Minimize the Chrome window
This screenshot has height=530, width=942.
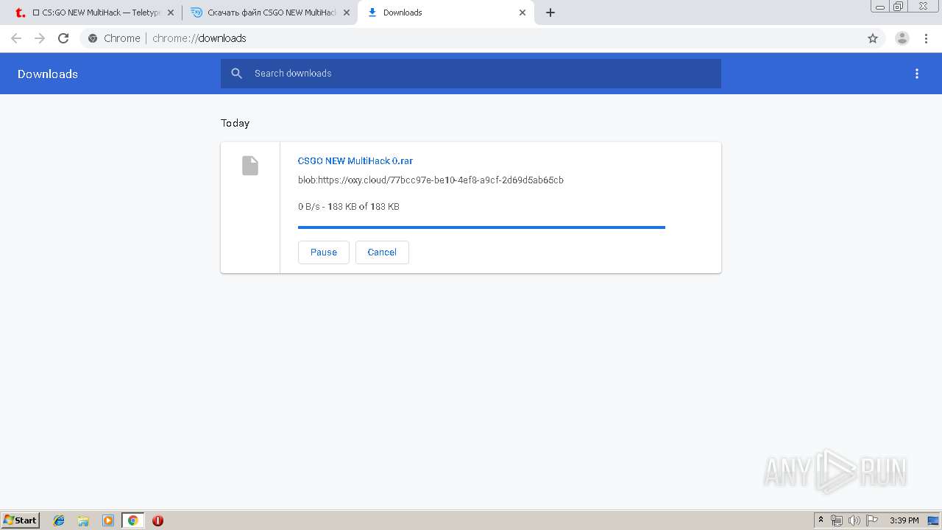(880, 6)
